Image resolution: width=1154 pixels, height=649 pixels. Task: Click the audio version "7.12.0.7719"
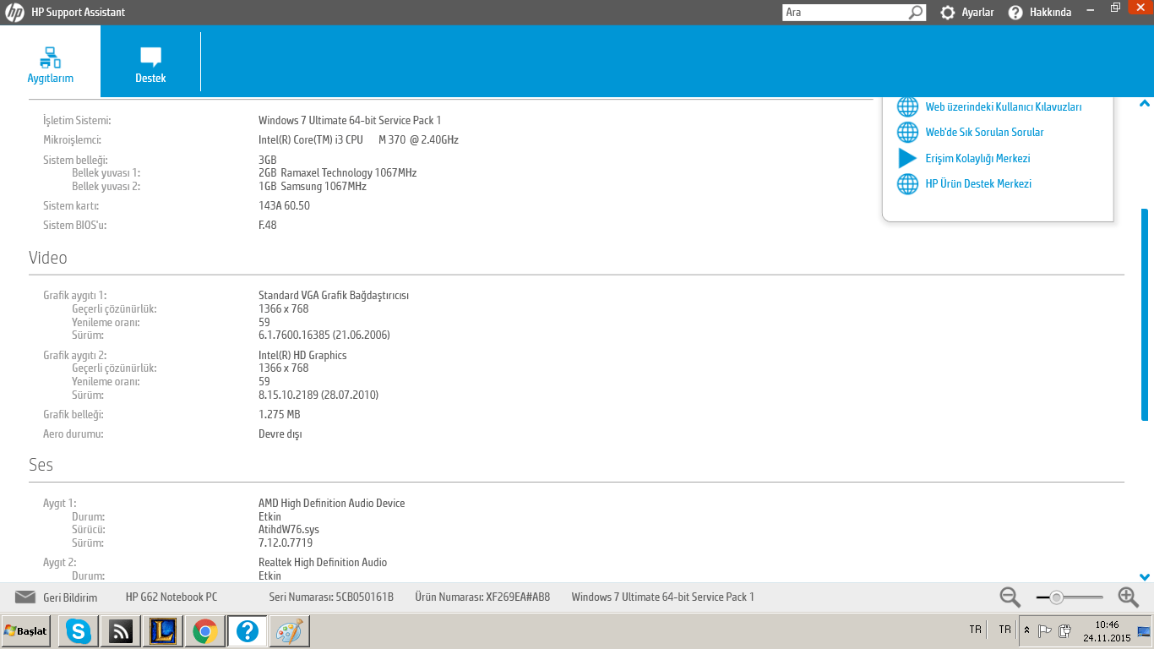286,543
